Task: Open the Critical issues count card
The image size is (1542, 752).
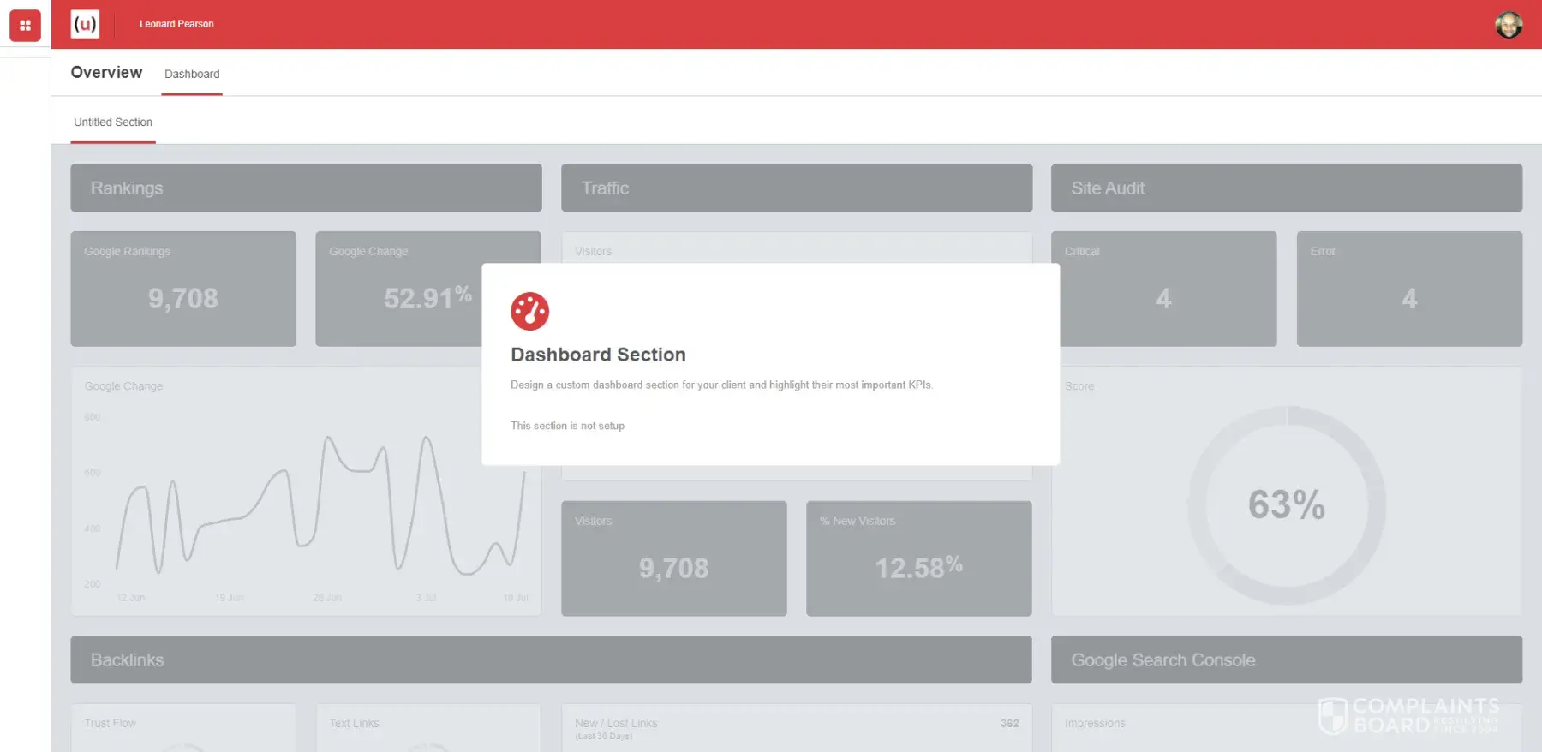Action: click(1165, 289)
